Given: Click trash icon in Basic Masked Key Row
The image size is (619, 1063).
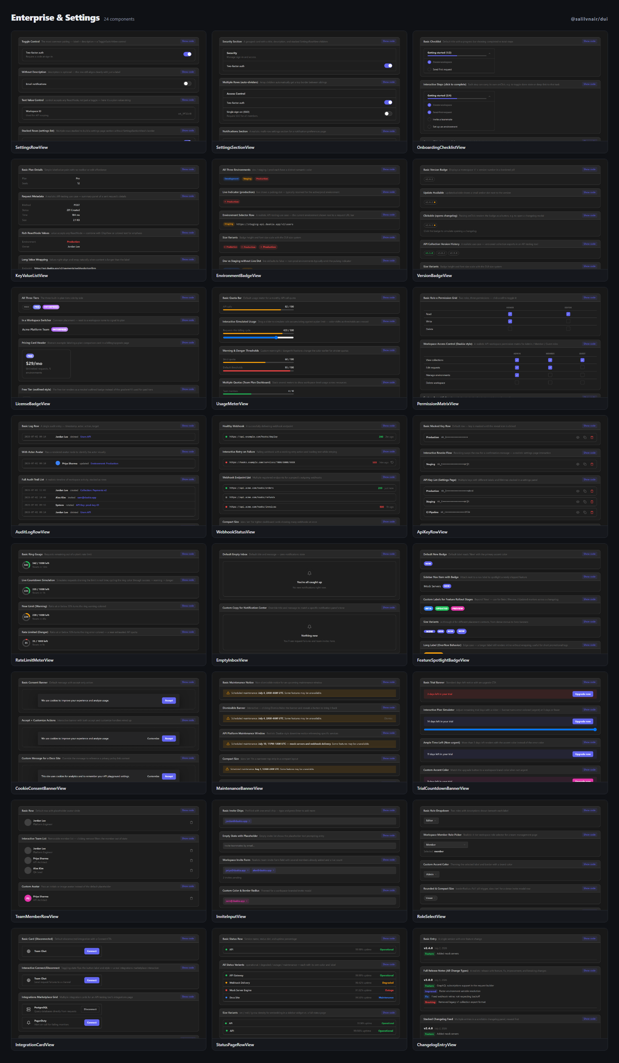Looking at the screenshot, I should (x=592, y=438).
